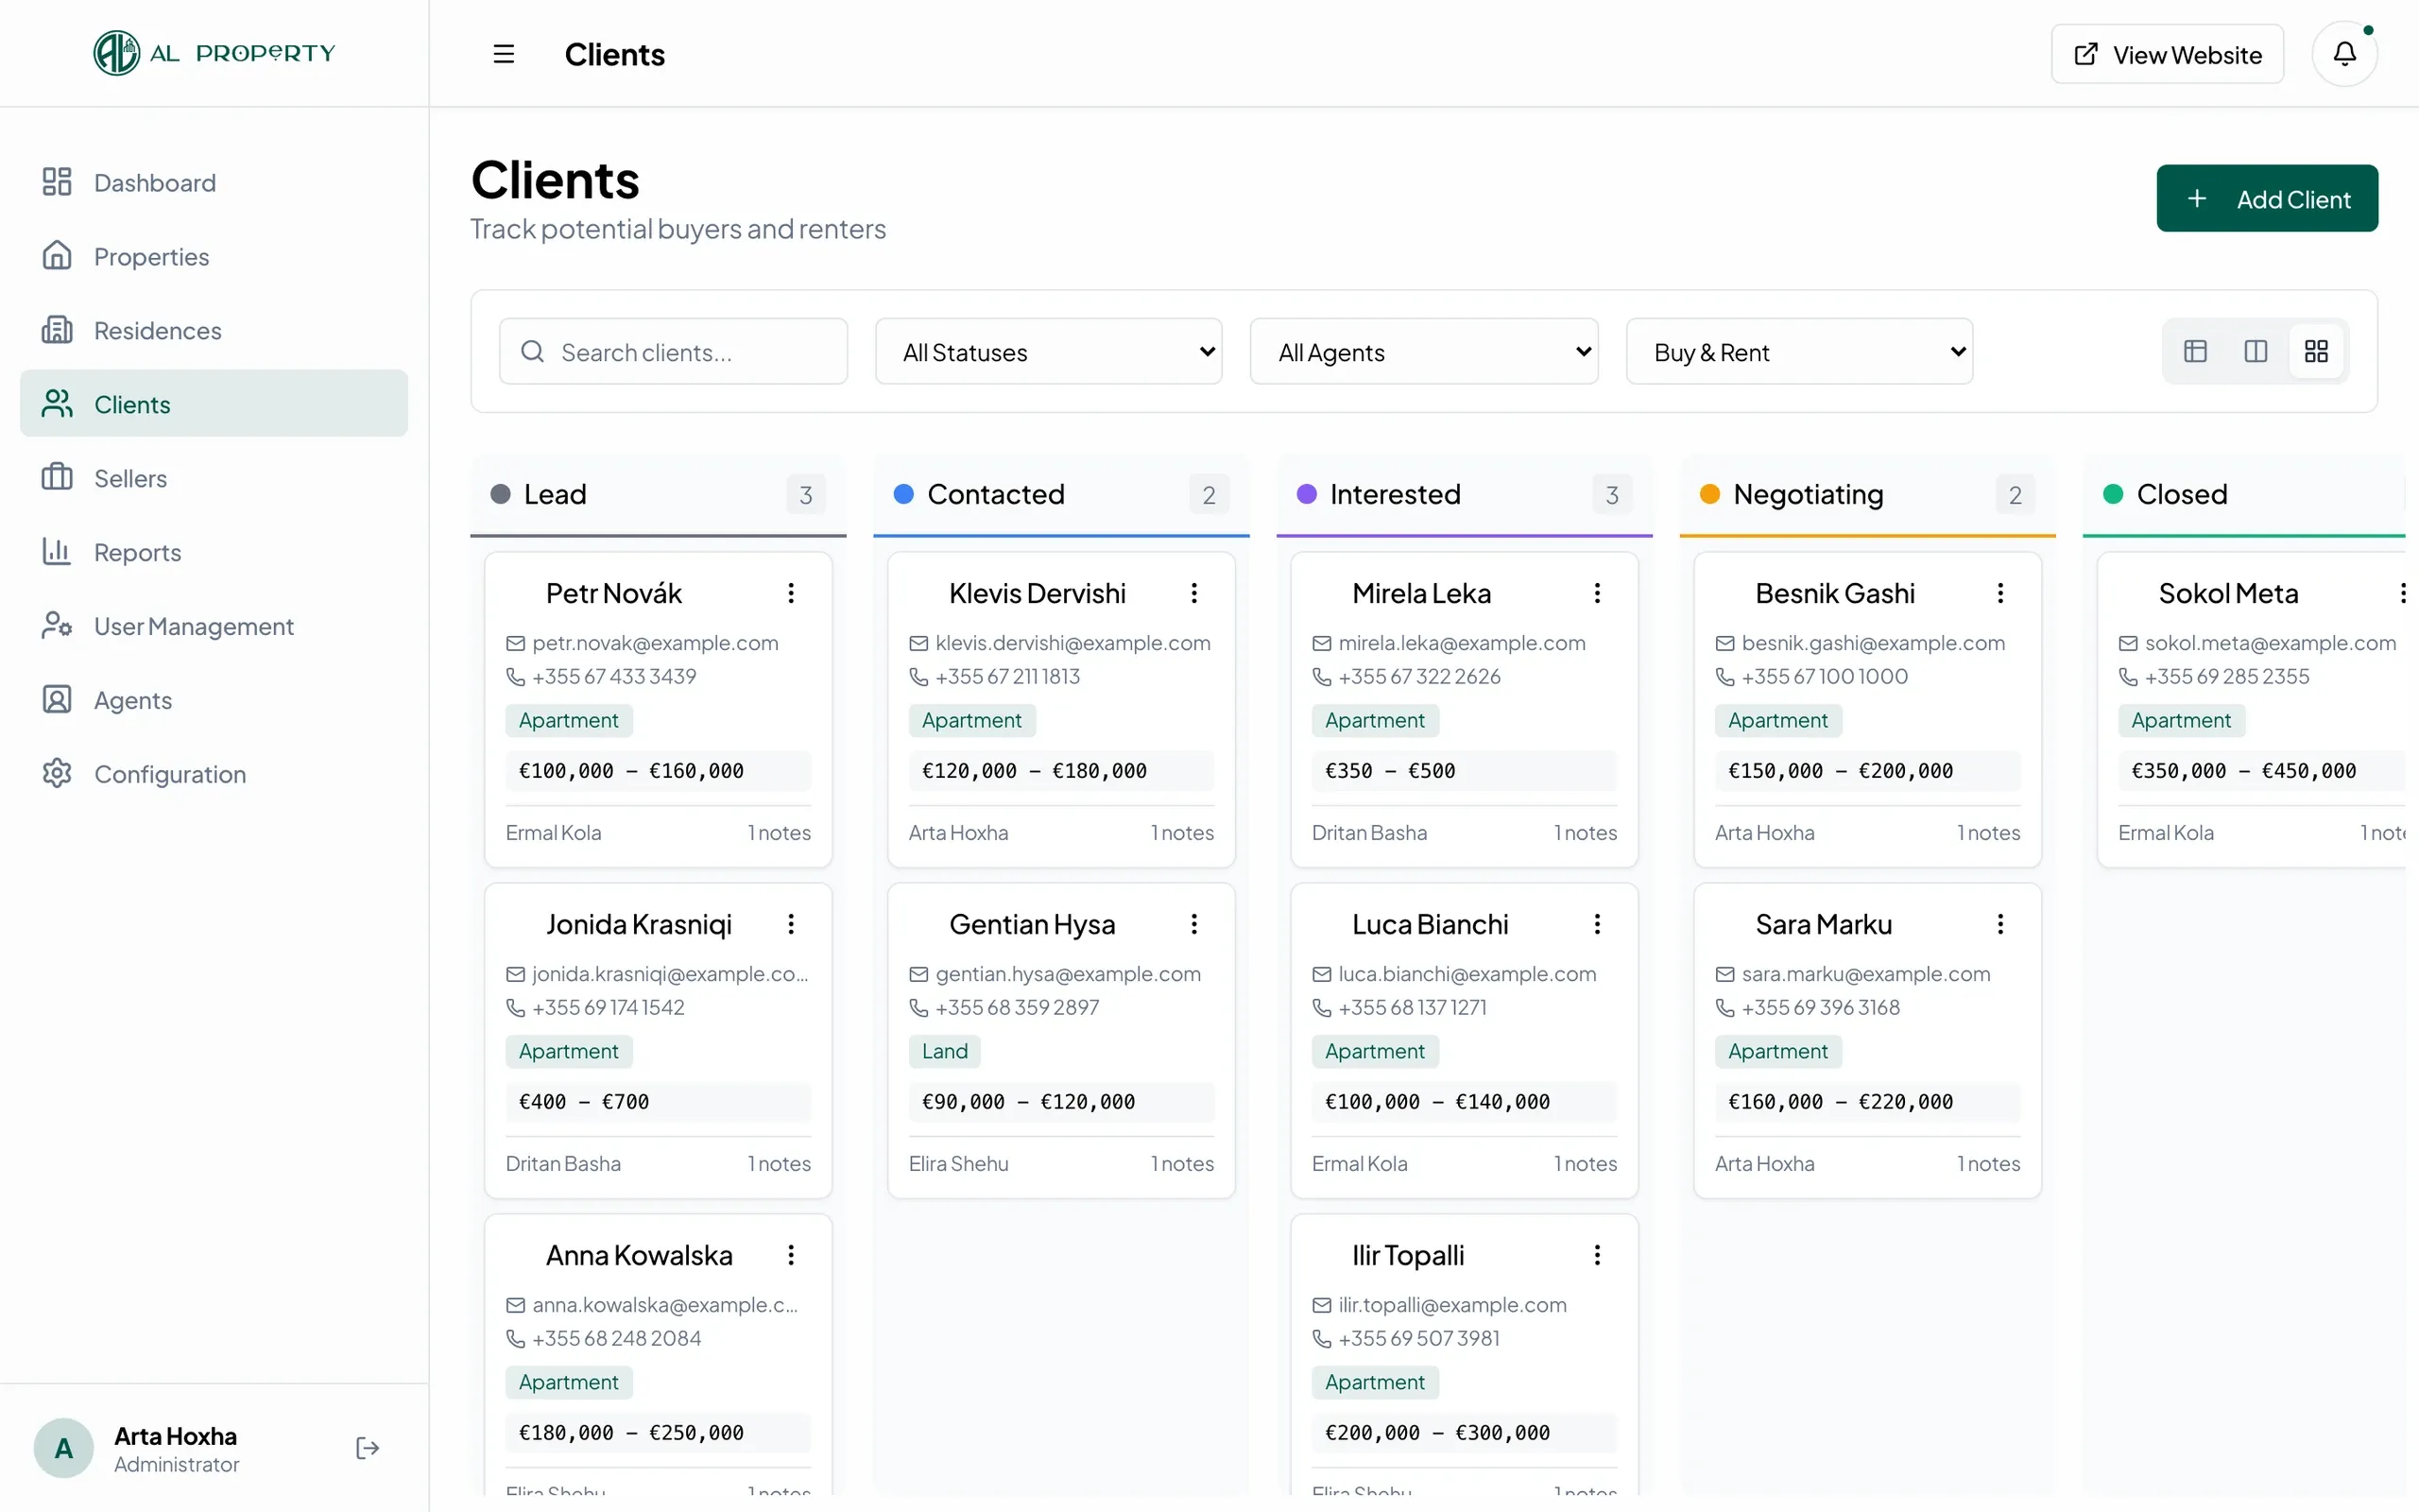Open options menu on Anna Kowalska card
2419x1512 pixels.
[791, 1255]
